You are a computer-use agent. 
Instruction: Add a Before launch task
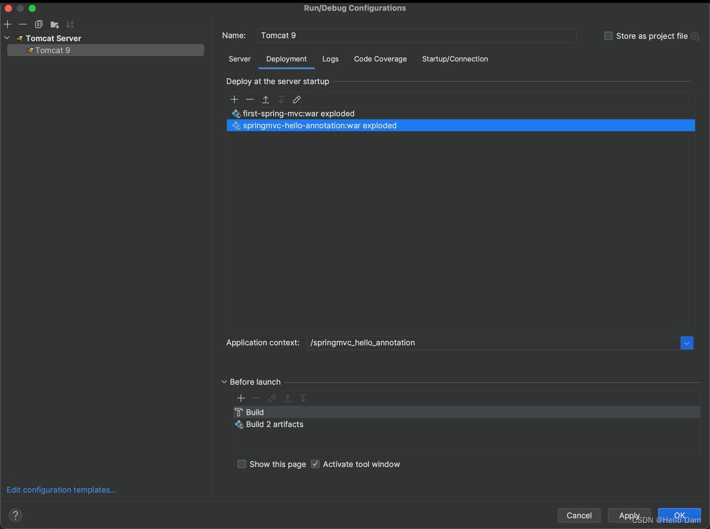click(x=241, y=398)
